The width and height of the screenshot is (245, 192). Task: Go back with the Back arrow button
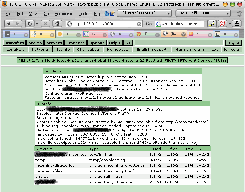pyautogui.click(x=9, y=24)
